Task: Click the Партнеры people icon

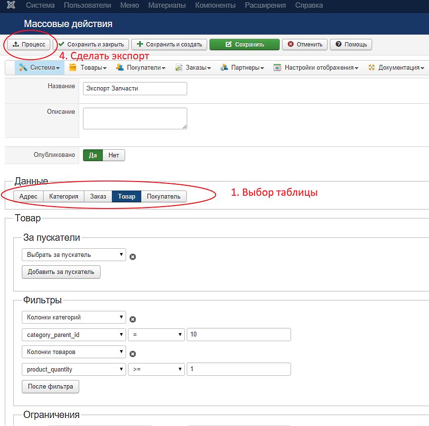Action: [224, 67]
